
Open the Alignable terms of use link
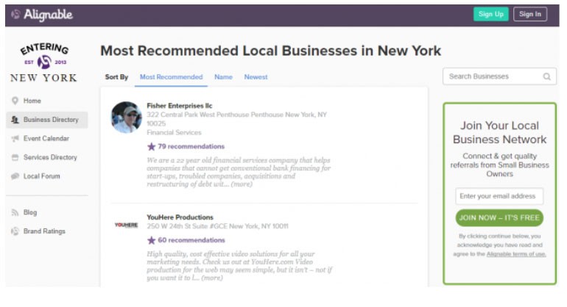(516, 254)
